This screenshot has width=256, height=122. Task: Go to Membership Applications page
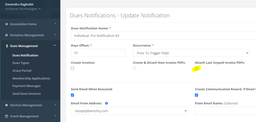(31, 78)
